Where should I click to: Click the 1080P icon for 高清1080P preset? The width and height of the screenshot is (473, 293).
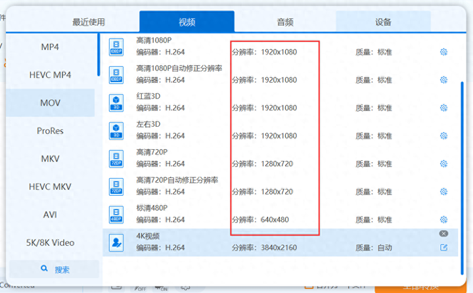coord(116,47)
